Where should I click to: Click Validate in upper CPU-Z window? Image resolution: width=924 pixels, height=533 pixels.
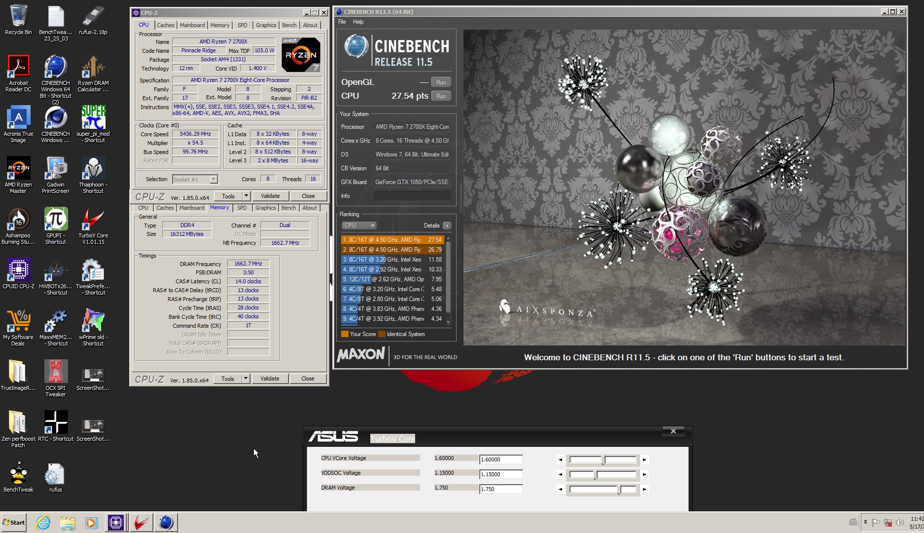270,196
